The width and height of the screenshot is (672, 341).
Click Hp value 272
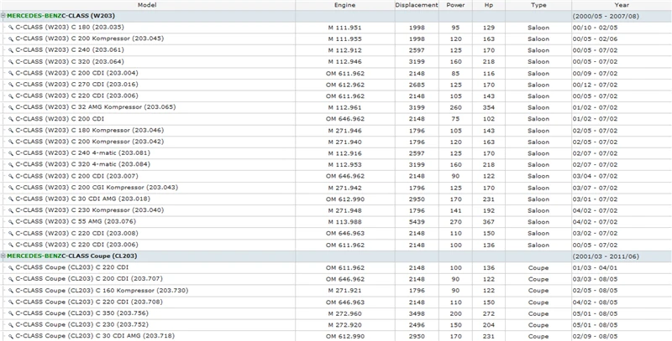(489, 313)
